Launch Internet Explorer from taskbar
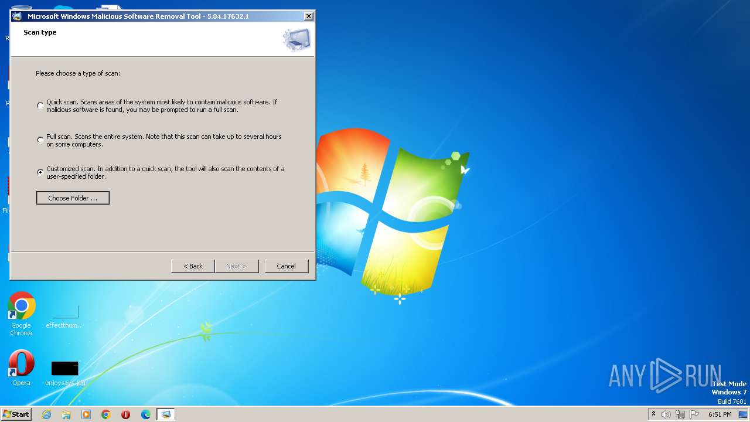Viewport: 750px width, 422px height. coord(47,414)
